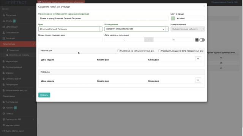This screenshot has height=136, width=243.
Task: Toggle the switch next to the calendar icon
Action: [202, 40]
